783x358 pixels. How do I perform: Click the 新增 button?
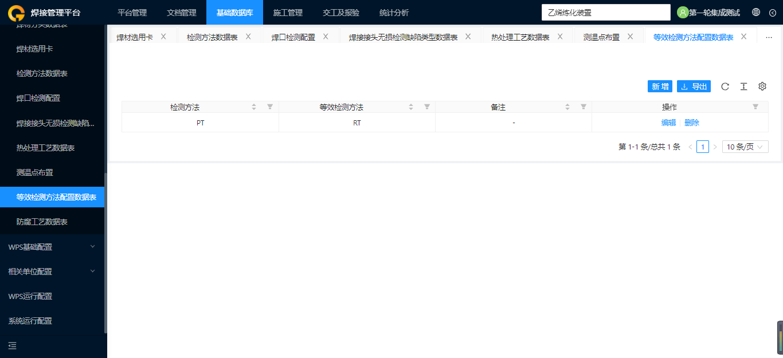(660, 86)
